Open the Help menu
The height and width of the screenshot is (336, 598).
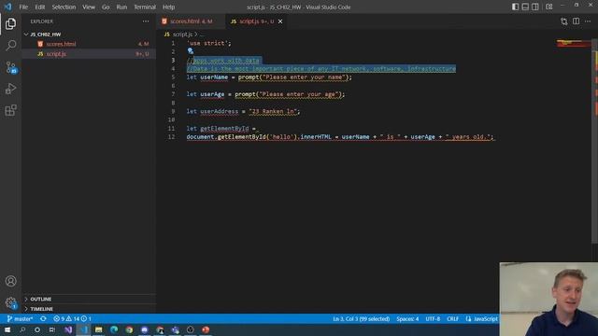(168, 7)
